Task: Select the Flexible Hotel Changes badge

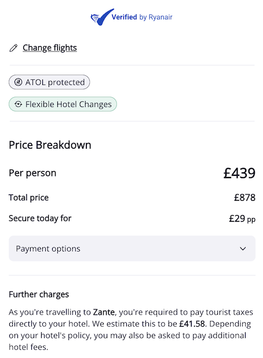Action: click(x=63, y=104)
